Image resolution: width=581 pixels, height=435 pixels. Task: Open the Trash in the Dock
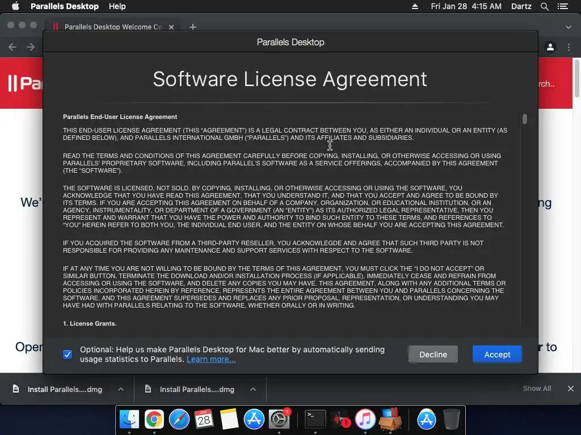pos(451,419)
